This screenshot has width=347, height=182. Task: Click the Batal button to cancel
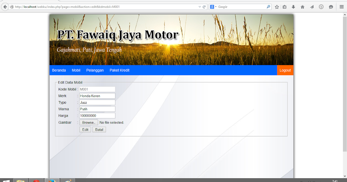point(99,129)
